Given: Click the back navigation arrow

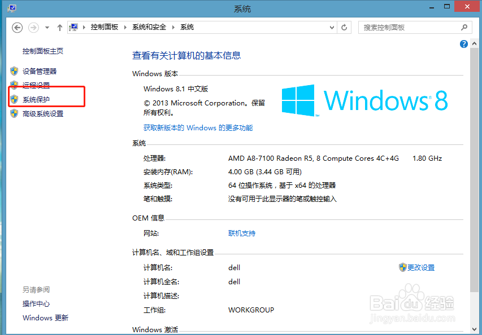Looking at the screenshot, I should tap(16, 27).
